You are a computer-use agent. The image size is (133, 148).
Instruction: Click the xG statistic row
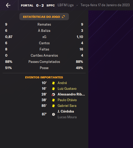[x=44, y=37]
